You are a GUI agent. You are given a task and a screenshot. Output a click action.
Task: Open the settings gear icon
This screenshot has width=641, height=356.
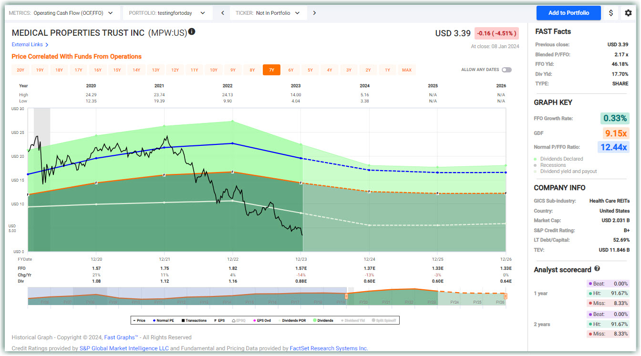(x=628, y=13)
